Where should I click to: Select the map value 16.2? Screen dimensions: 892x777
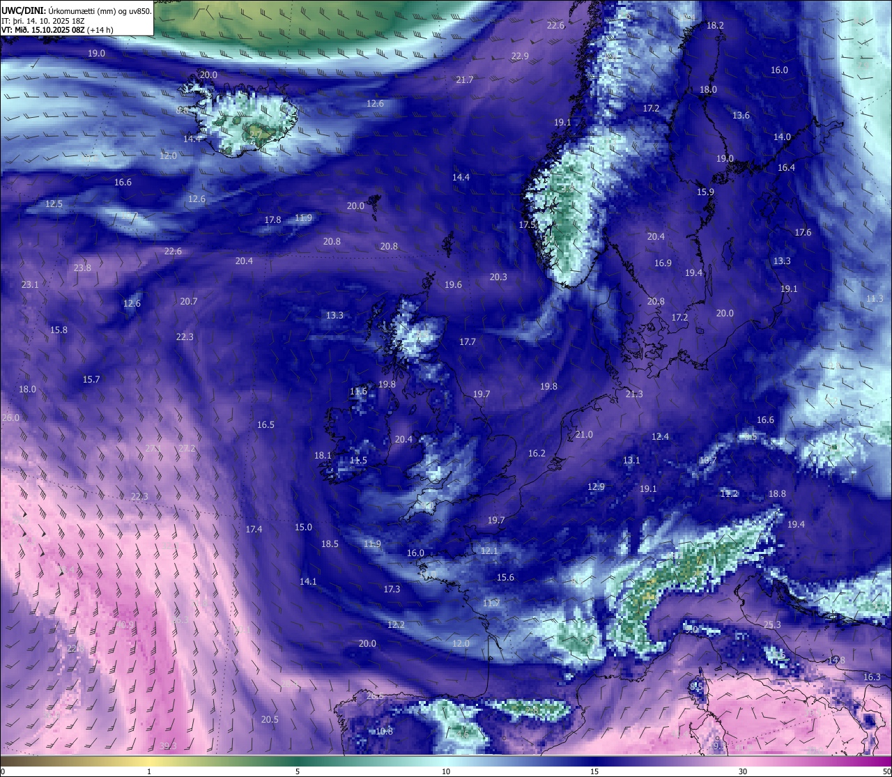(x=537, y=453)
